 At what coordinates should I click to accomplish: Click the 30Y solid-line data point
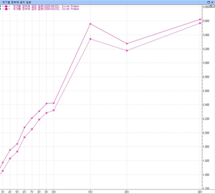(200, 19)
